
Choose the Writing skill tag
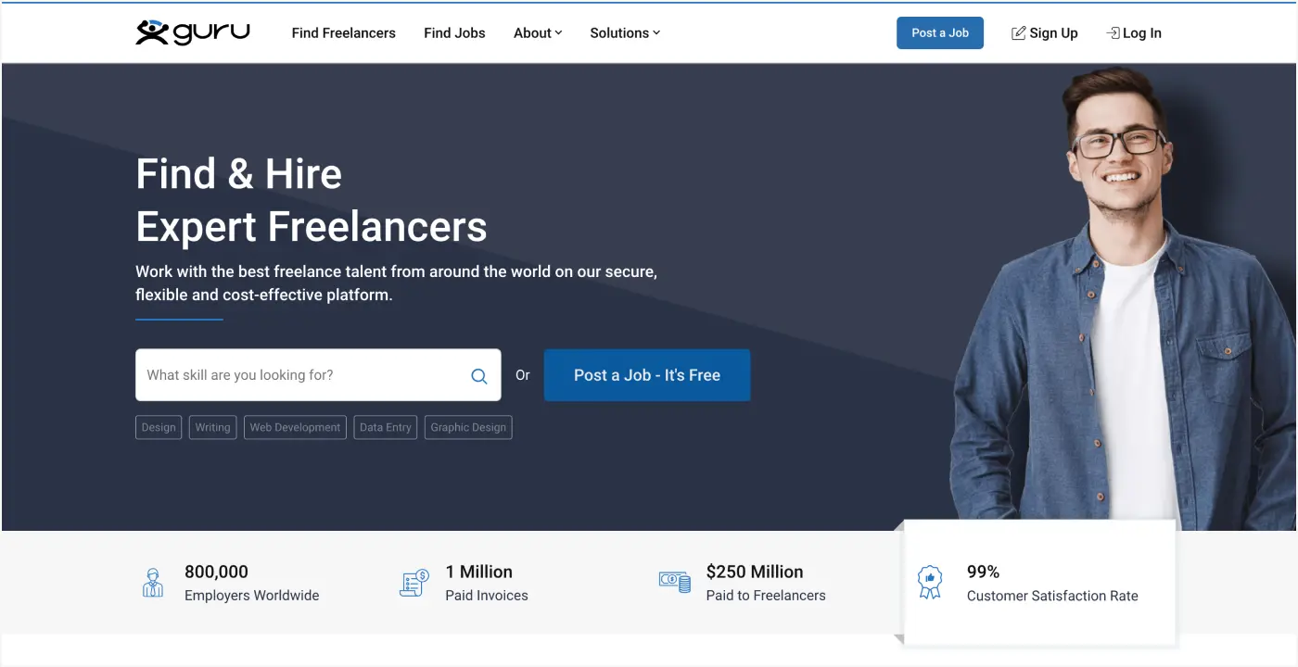point(212,427)
